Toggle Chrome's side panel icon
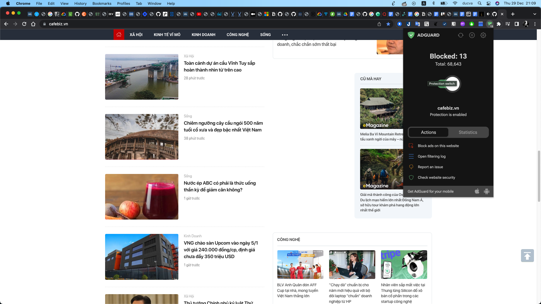This screenshot has width=541, height=304. click(517, 24)
